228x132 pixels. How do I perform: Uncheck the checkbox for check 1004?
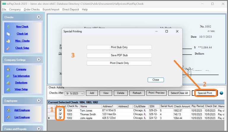(60, 110)
